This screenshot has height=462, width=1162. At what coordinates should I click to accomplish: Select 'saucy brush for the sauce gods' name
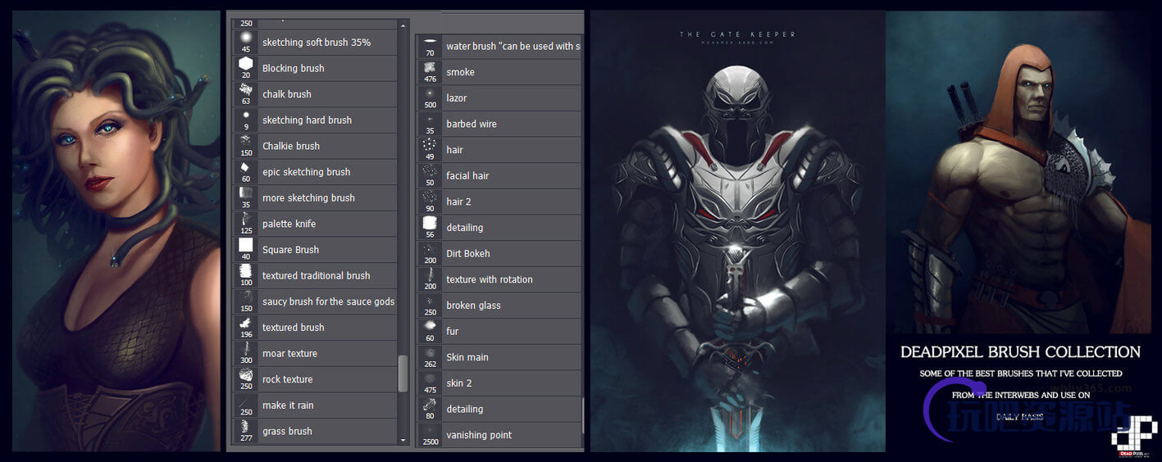pyautogui.click(x=328, y=301)
